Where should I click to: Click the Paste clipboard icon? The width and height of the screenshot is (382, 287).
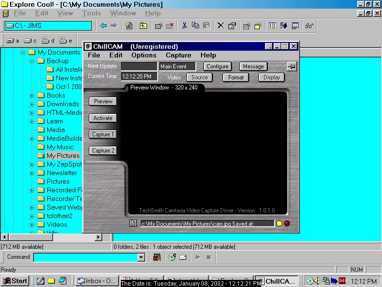207,26
